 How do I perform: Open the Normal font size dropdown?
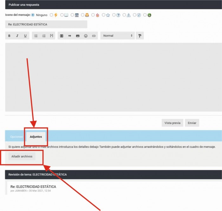[x=118, y=36]
